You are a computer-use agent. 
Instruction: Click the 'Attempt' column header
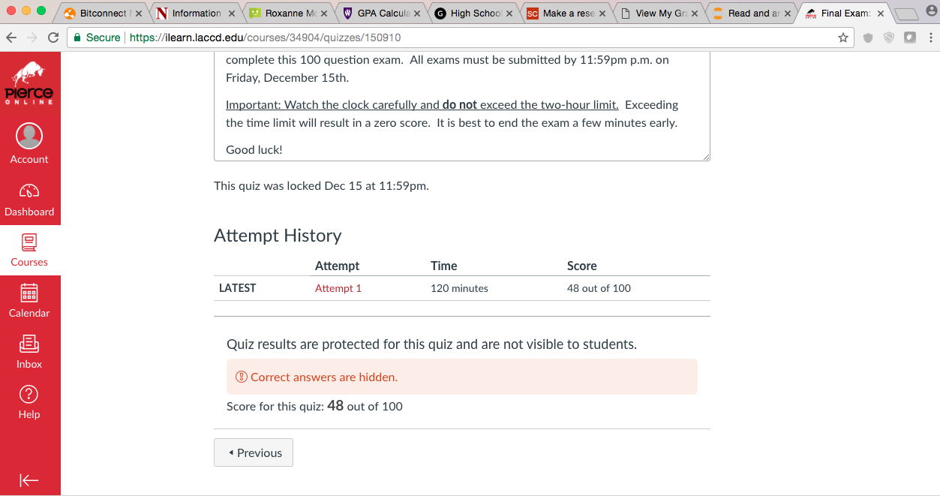point(337,266)
